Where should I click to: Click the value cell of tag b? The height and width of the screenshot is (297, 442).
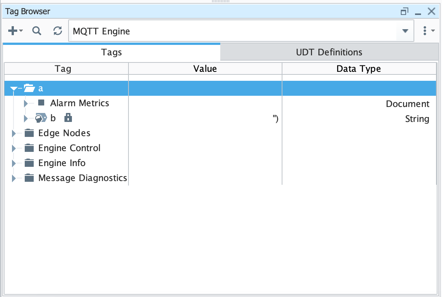pos(205,119)
